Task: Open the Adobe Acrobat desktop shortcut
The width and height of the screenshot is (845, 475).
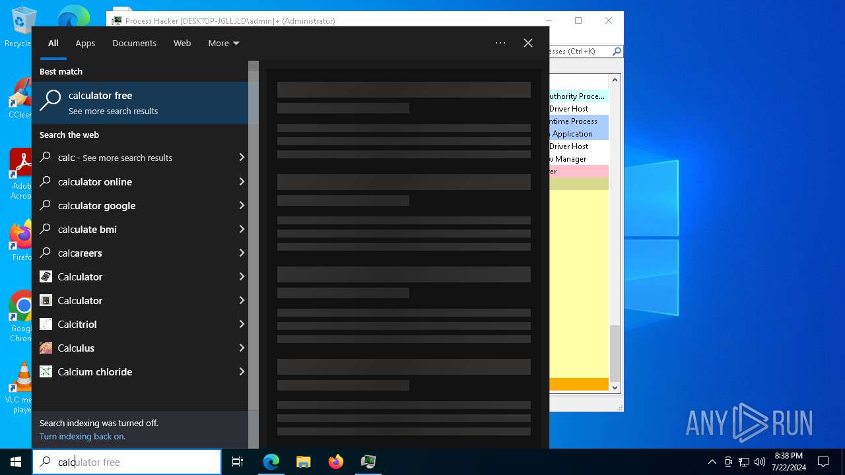Action: tap(22, 174)
